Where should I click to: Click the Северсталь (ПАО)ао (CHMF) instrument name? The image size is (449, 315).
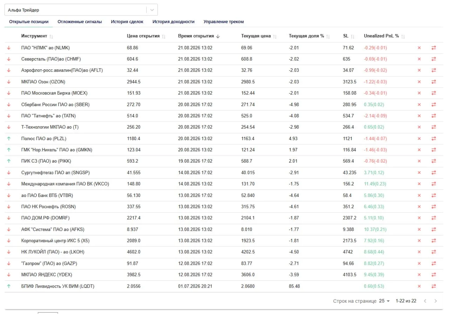click(51, 59)
